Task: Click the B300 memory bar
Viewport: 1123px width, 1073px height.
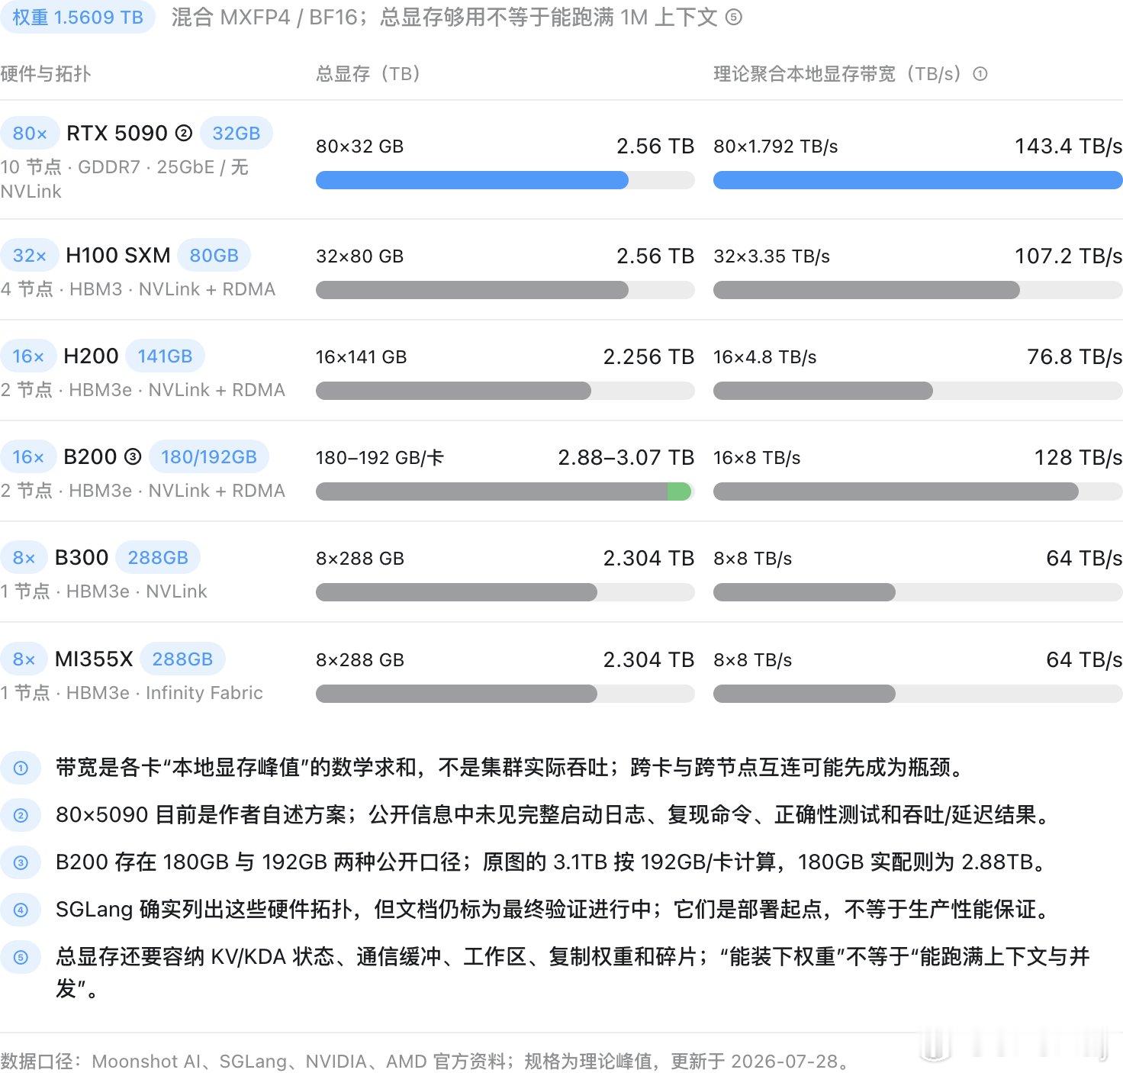Action: [456, 592]
